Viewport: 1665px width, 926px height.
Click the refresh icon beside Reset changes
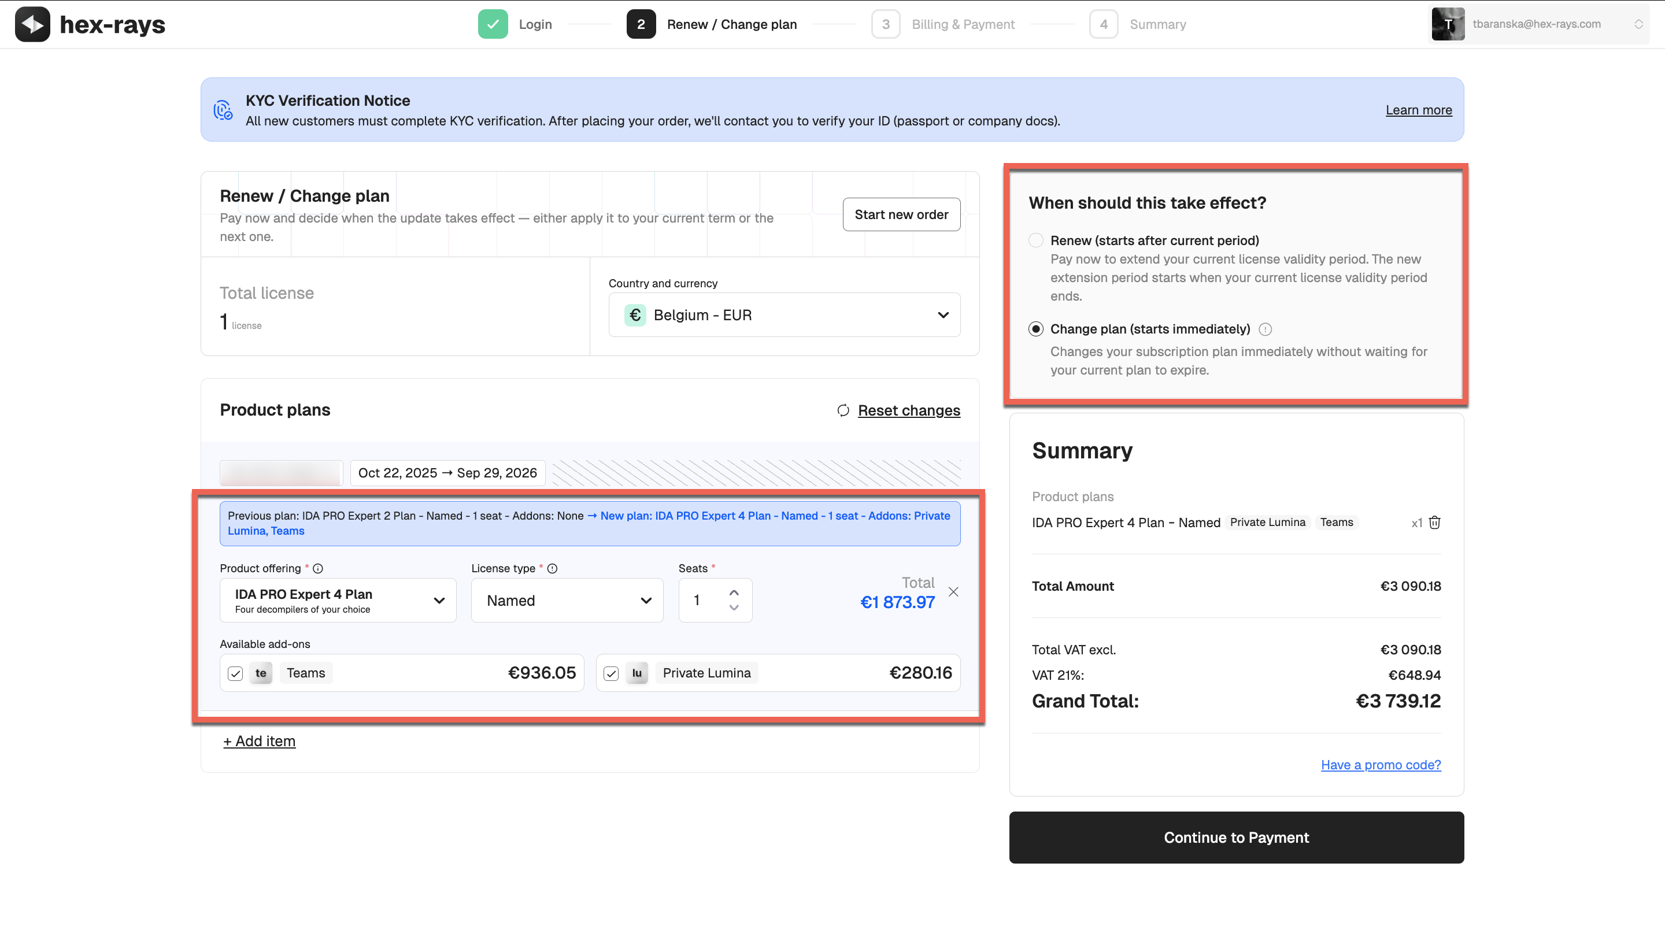843,411
